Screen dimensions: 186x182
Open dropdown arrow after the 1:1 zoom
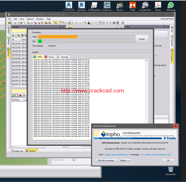tap(83, 23)
